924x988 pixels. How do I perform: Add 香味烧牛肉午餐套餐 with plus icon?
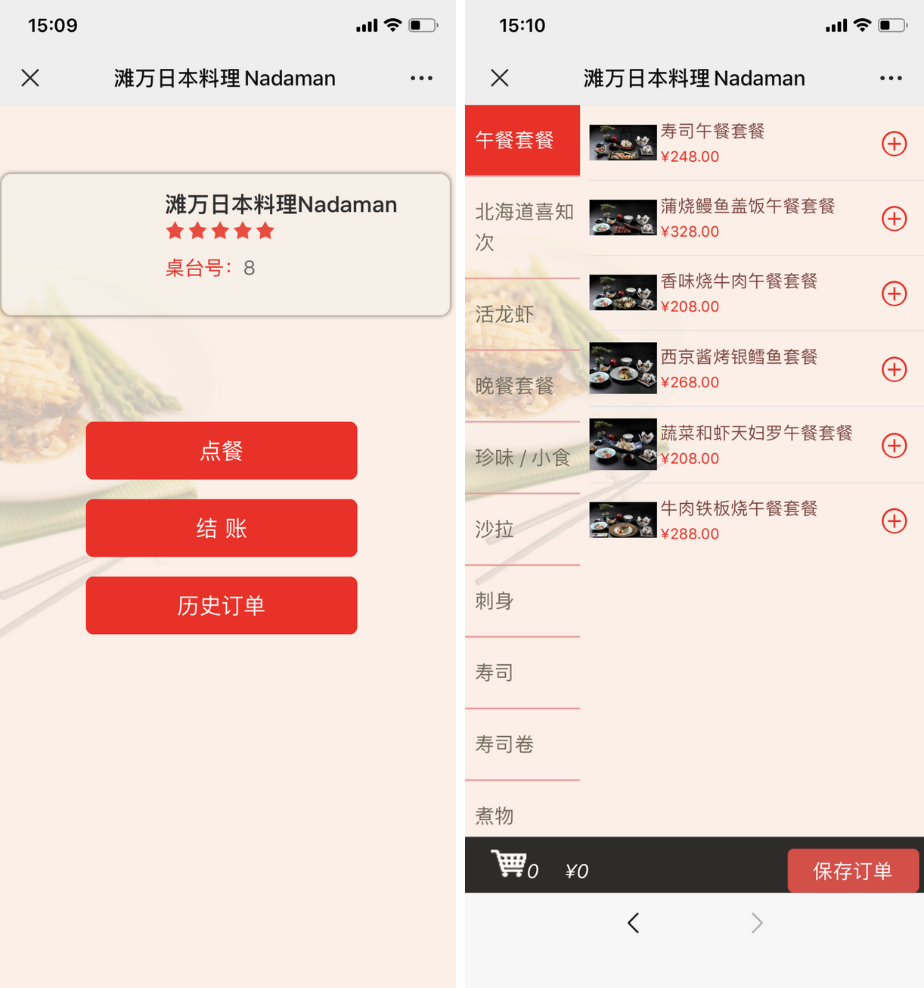(x=895, y=294)
